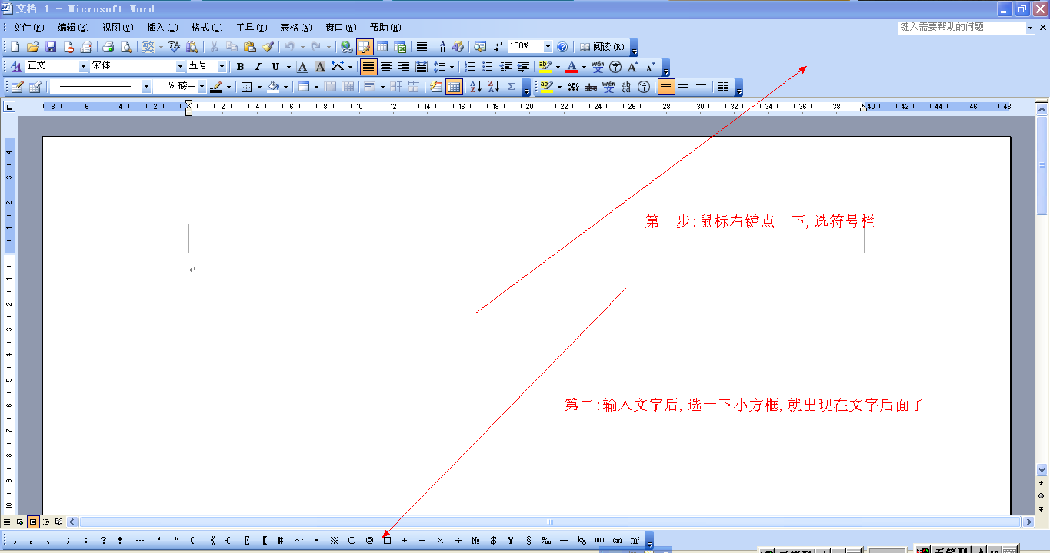Click the Draw Table pencil icon
Image resolution: width=1050 pixels, height=553 pixels.
click(17, 87)
